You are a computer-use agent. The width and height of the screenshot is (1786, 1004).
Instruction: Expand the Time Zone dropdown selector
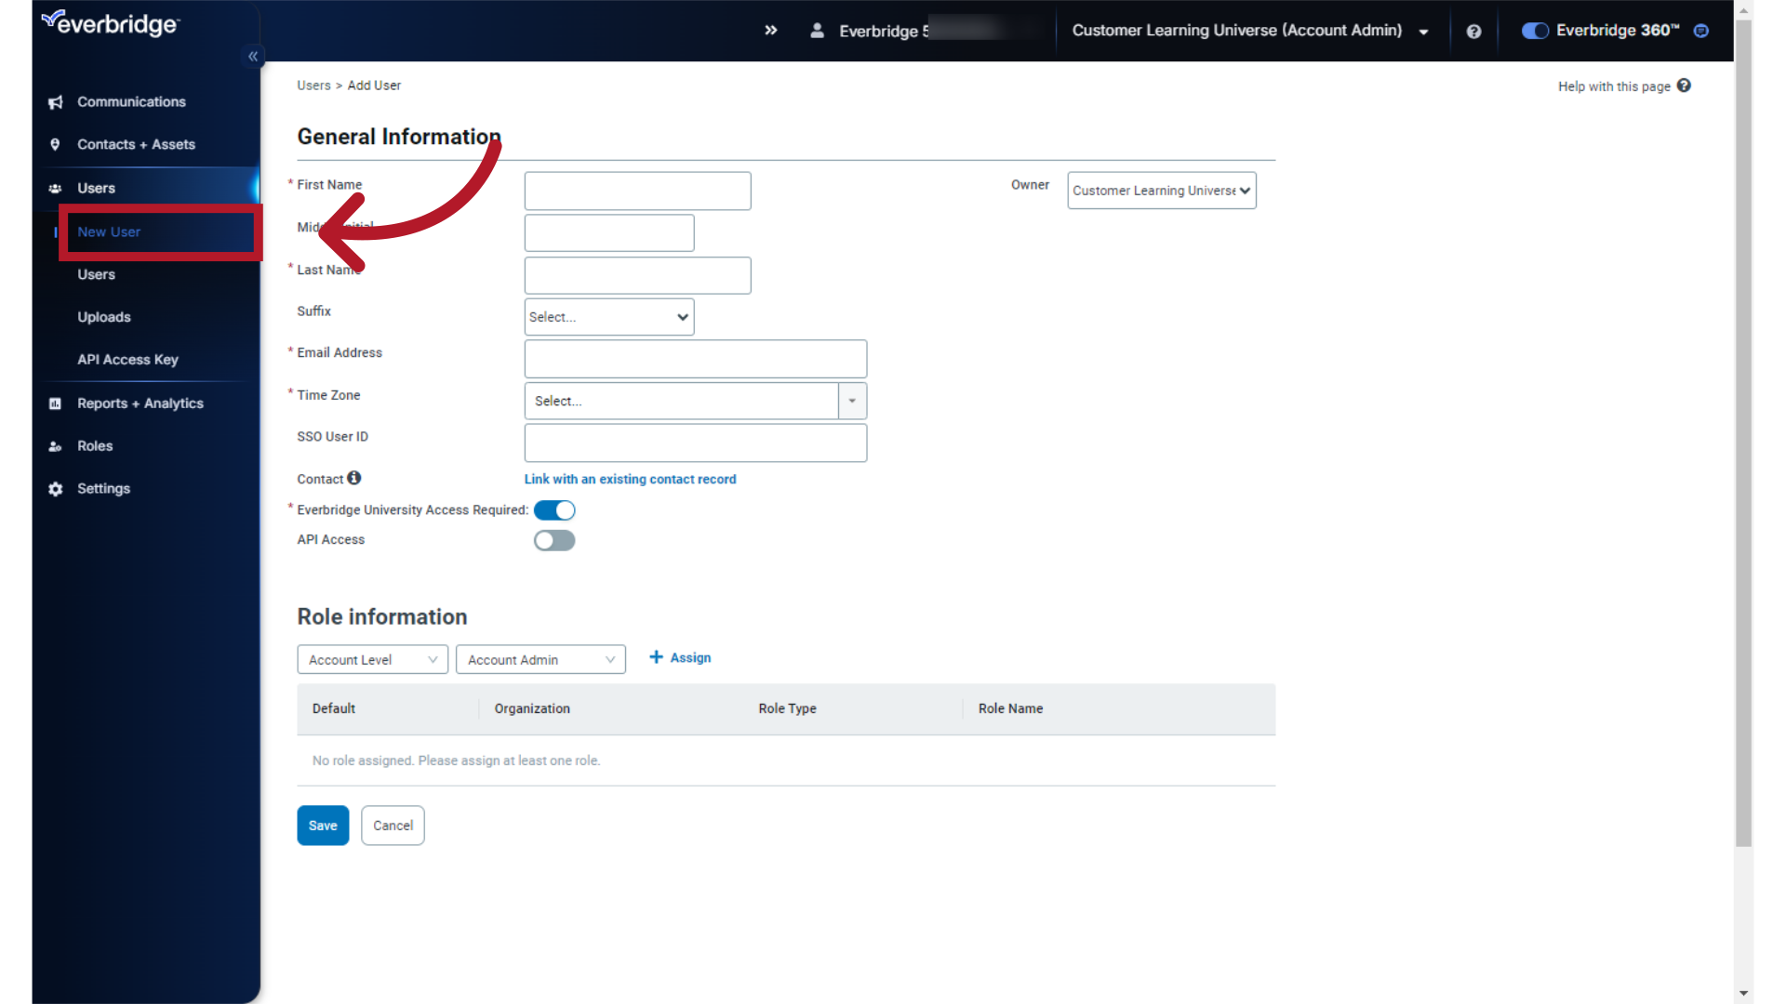[852, 401]
